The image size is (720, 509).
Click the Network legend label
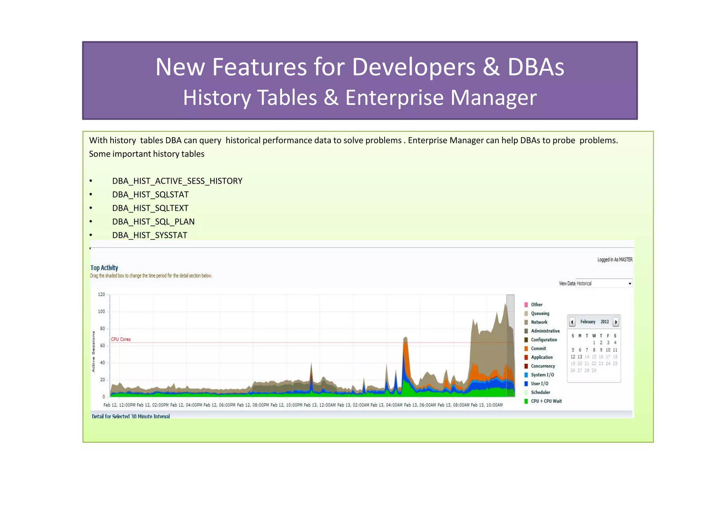point(539,322)
